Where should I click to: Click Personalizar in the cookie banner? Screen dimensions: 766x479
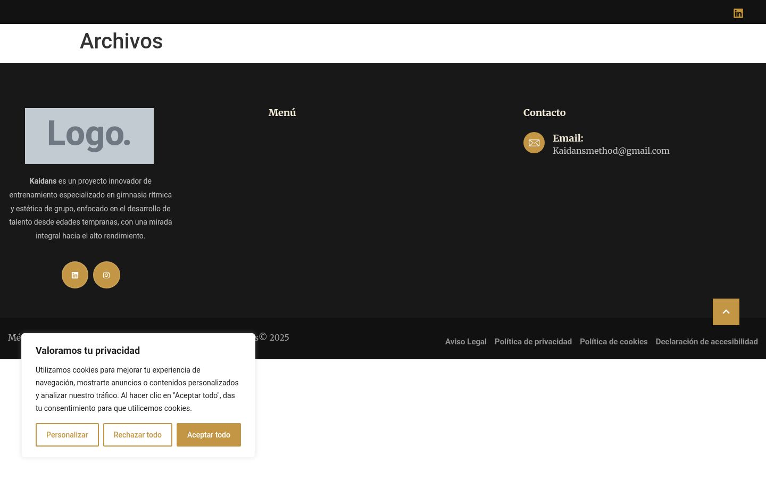click(x=67, y=435)
